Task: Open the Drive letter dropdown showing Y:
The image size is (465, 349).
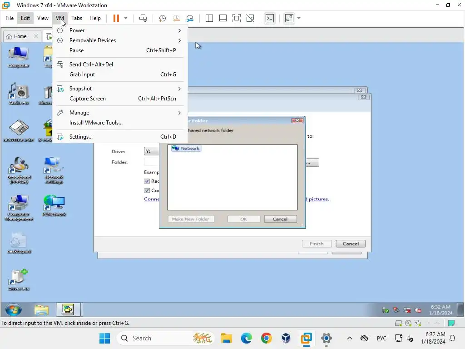Action: [x=151, y=151]
